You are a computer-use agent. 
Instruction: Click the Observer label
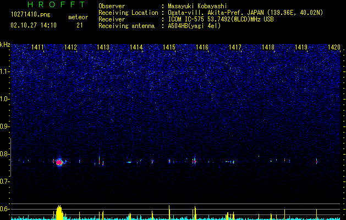coord(112,6)
